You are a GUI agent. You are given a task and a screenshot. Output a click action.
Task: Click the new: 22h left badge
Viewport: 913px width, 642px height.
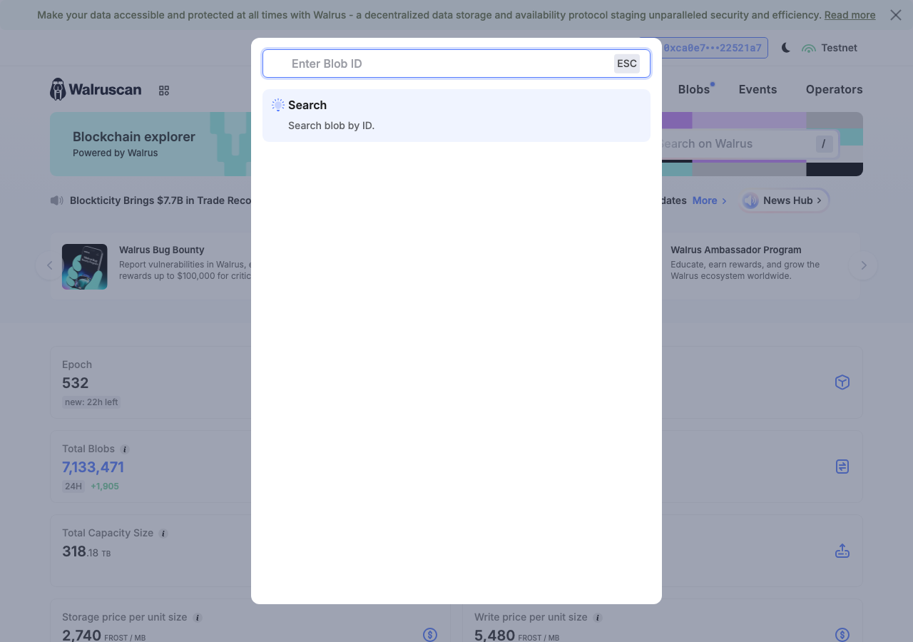point(91,402)
